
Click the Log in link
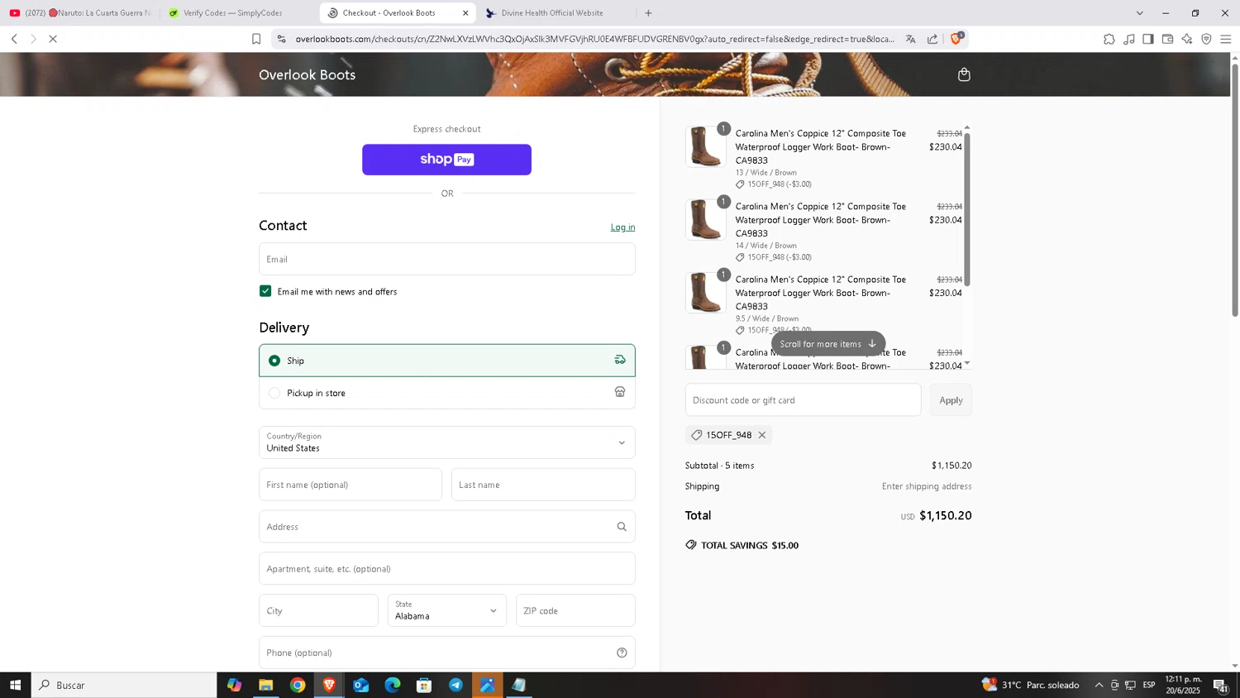623,227
